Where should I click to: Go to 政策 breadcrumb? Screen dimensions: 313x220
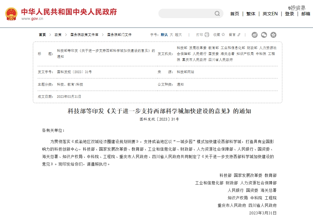[x=58, y=35]
